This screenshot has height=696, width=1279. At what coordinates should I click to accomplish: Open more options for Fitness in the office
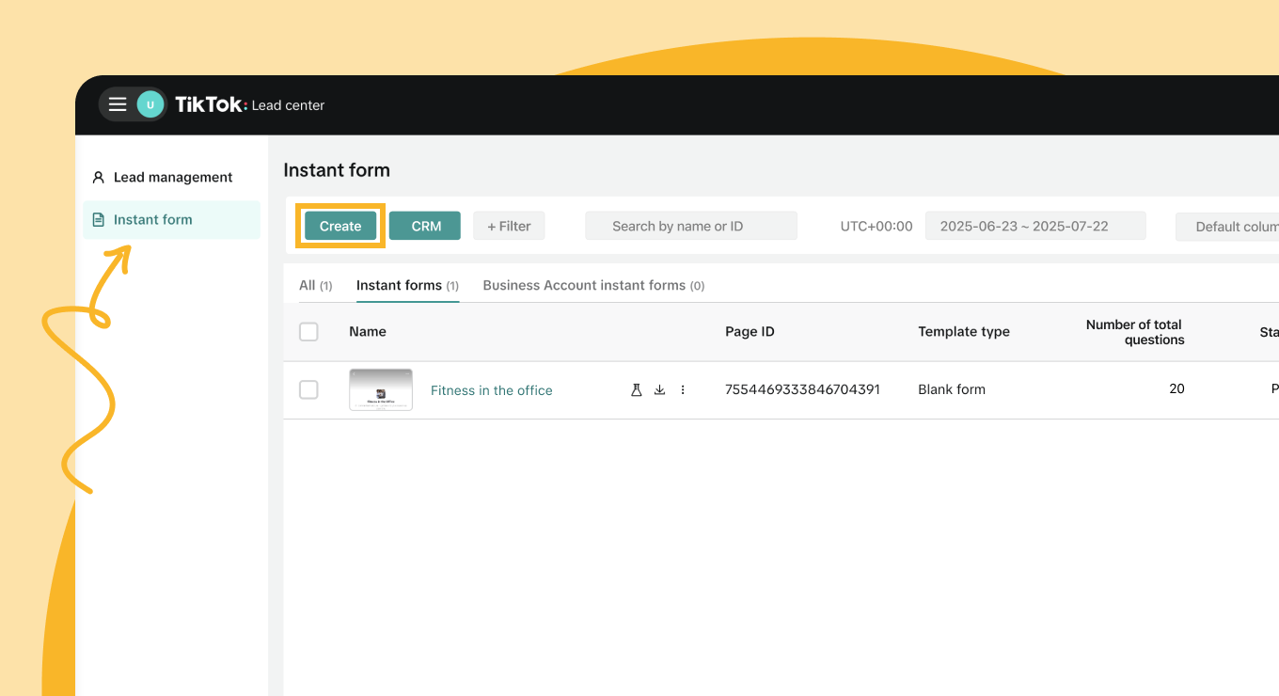683,390
